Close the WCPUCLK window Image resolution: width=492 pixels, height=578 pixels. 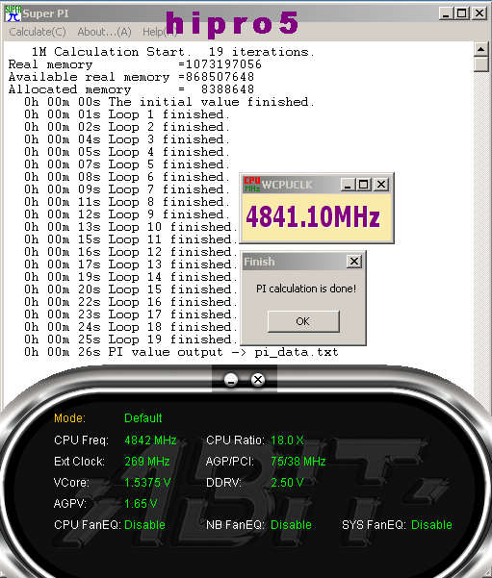click(x=381, y=185)
